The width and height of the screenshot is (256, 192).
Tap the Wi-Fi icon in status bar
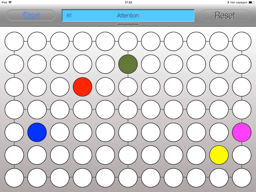(10, 2)
